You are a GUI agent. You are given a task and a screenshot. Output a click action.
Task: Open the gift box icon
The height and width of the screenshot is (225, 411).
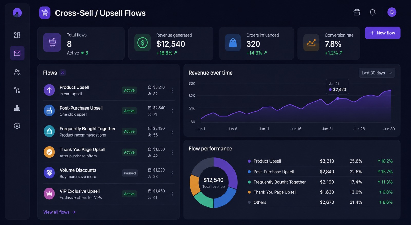point(357,12)
